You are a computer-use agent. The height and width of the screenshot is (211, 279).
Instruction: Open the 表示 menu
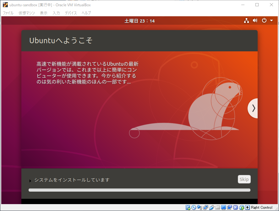[x=44, y=13]
